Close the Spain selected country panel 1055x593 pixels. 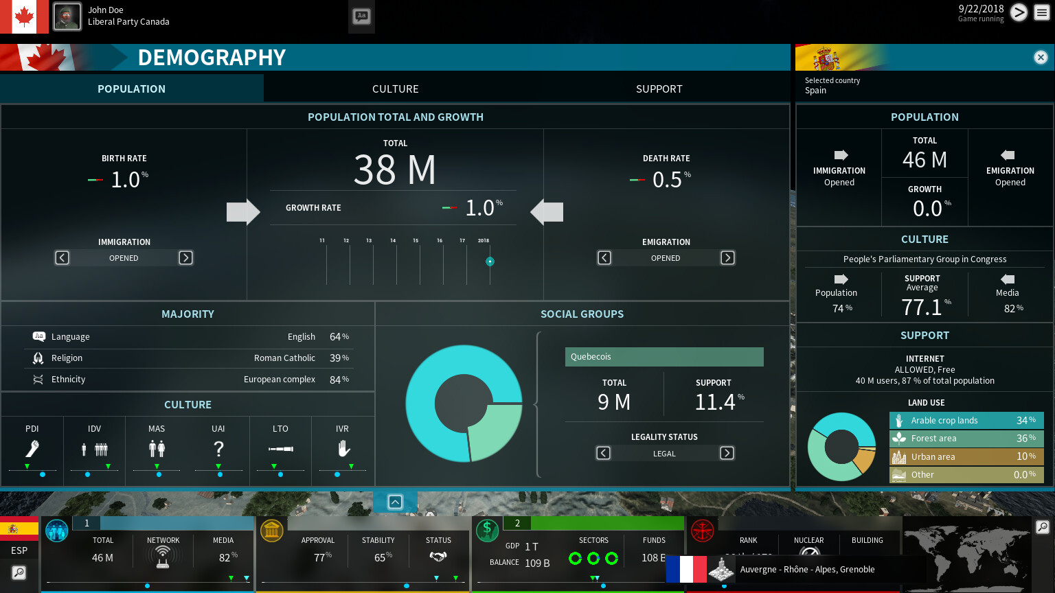pos(1041,58)
